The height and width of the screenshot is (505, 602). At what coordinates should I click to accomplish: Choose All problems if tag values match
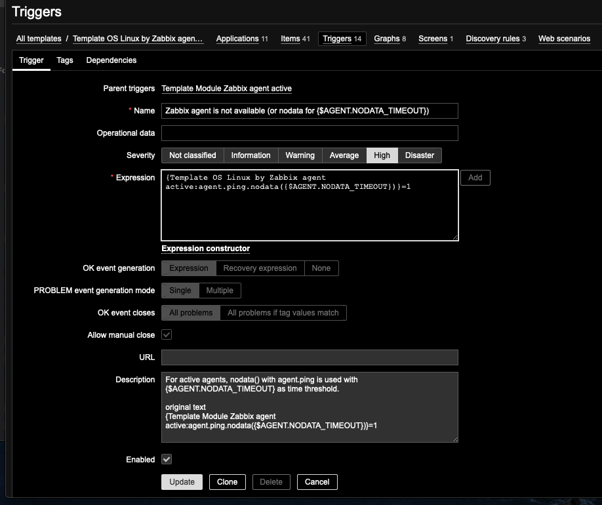pos(283,313)
